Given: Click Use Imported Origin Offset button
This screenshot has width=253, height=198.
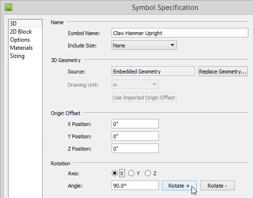Looking at the screenshot, I should [x=144, y=98].
